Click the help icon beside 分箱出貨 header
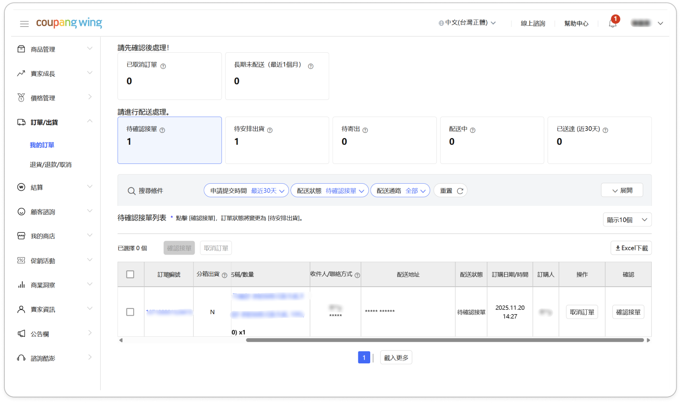The image size is (681, 403). coord(224,275)
